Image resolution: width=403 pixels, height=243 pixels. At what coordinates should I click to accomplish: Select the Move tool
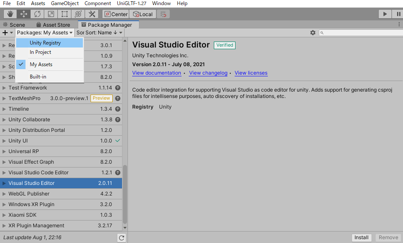click(x=24, y=14)
